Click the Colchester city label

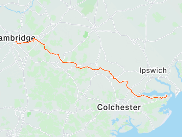click(119, 107)
